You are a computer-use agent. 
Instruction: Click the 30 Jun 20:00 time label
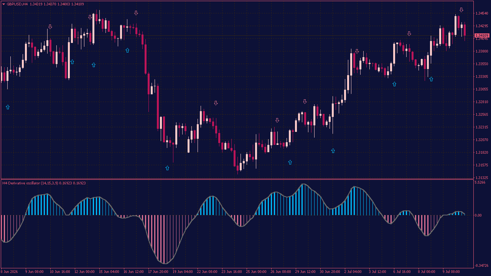[330, 272]
